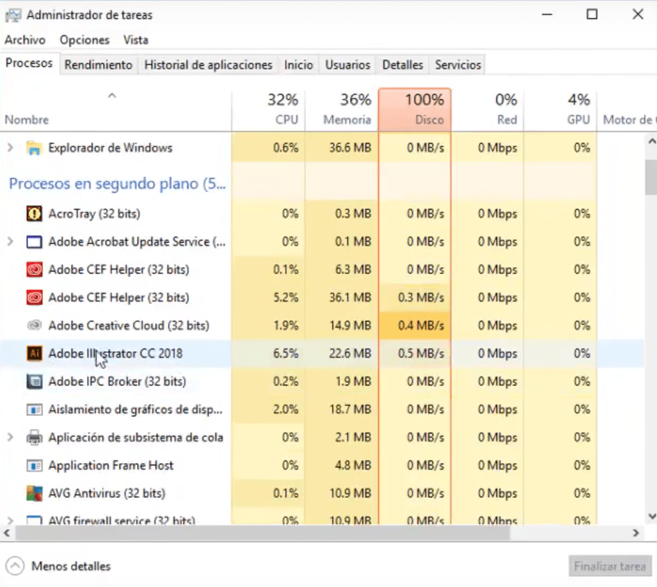Open the Archivo menu

click(x=25, y=40)
